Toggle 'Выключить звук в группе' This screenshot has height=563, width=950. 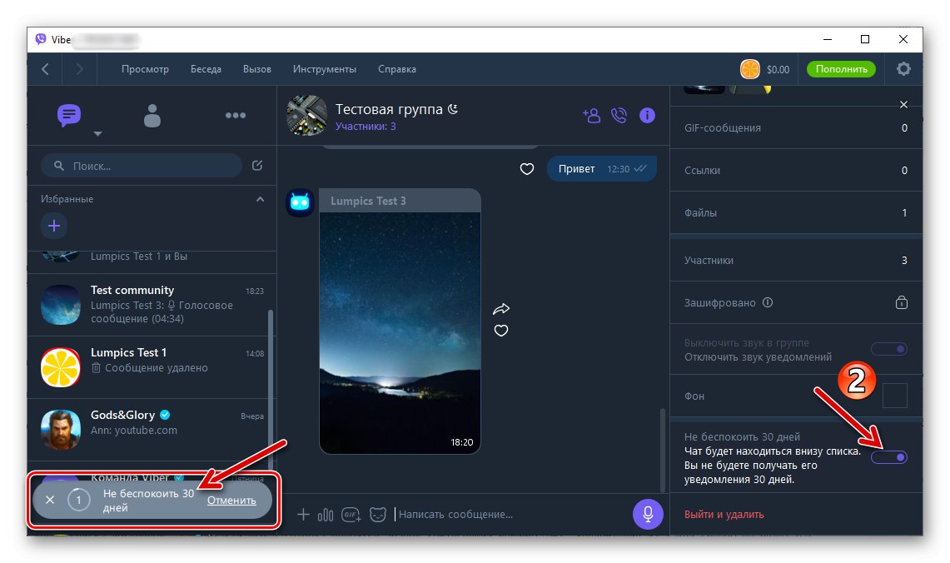click(890, 350)
